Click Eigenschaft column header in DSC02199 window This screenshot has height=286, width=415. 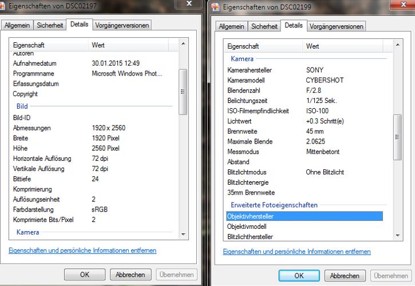tap(263, 46)
